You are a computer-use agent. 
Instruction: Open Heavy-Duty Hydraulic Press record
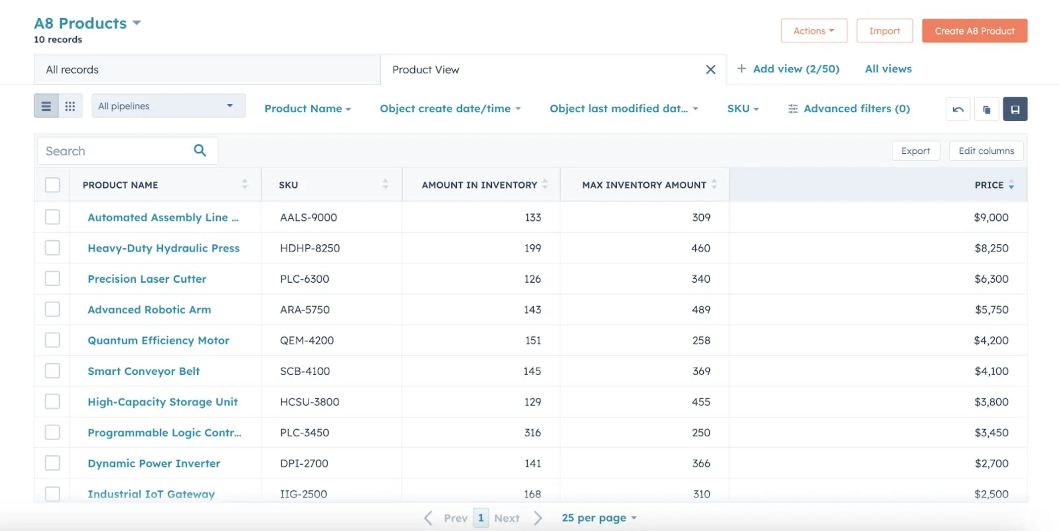point(163,248)
